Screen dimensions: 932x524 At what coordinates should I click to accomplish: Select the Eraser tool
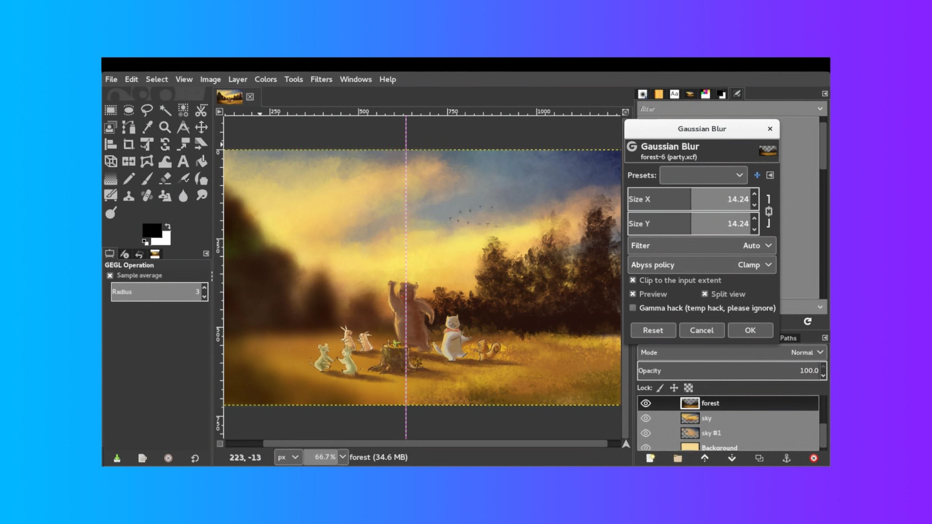[x=165, y=179]
